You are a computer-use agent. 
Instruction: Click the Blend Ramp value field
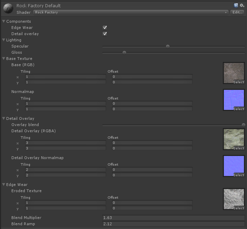coord(173,224)
